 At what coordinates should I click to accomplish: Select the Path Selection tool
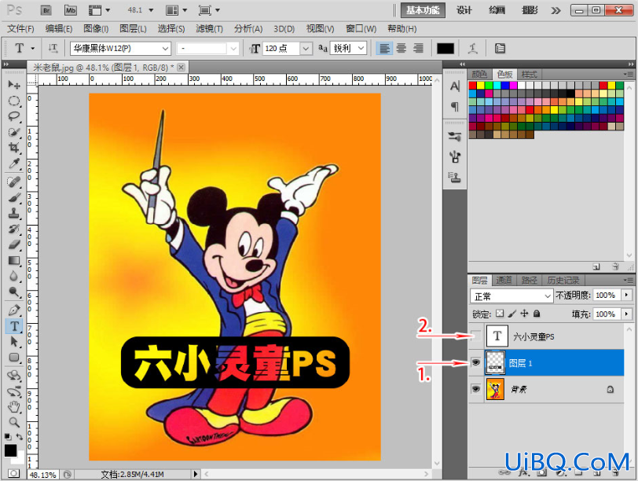click(x=14, y=341)
